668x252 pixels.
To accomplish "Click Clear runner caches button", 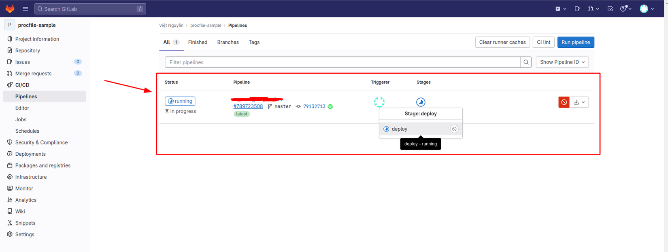I will (502, 42).
